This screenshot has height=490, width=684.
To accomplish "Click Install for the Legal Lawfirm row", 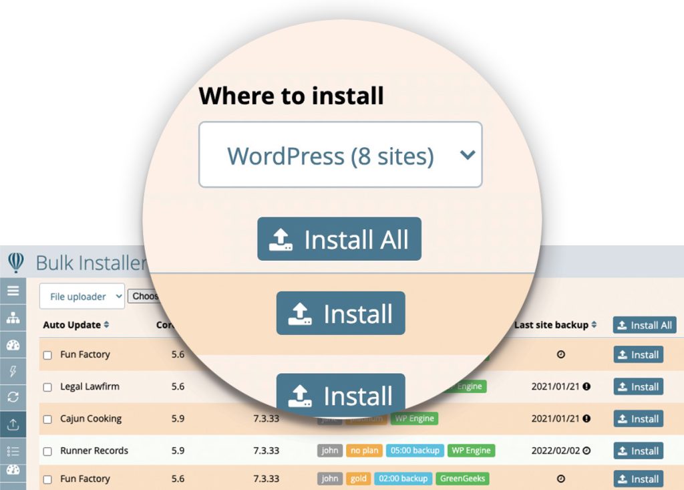I will (638, 386).
